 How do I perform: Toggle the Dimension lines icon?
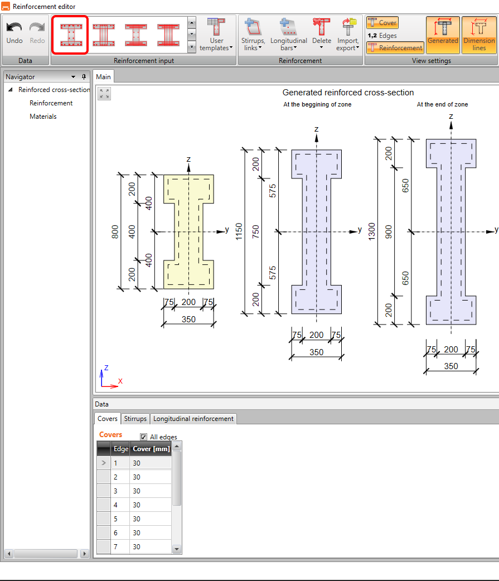point(479,35)
